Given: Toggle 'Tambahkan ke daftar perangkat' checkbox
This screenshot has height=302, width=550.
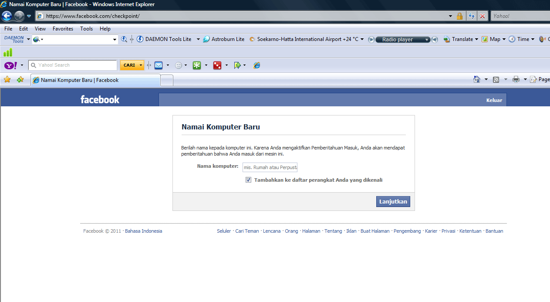Looking at the screenshot, I should pyautogui.click(x=248, y=180).
